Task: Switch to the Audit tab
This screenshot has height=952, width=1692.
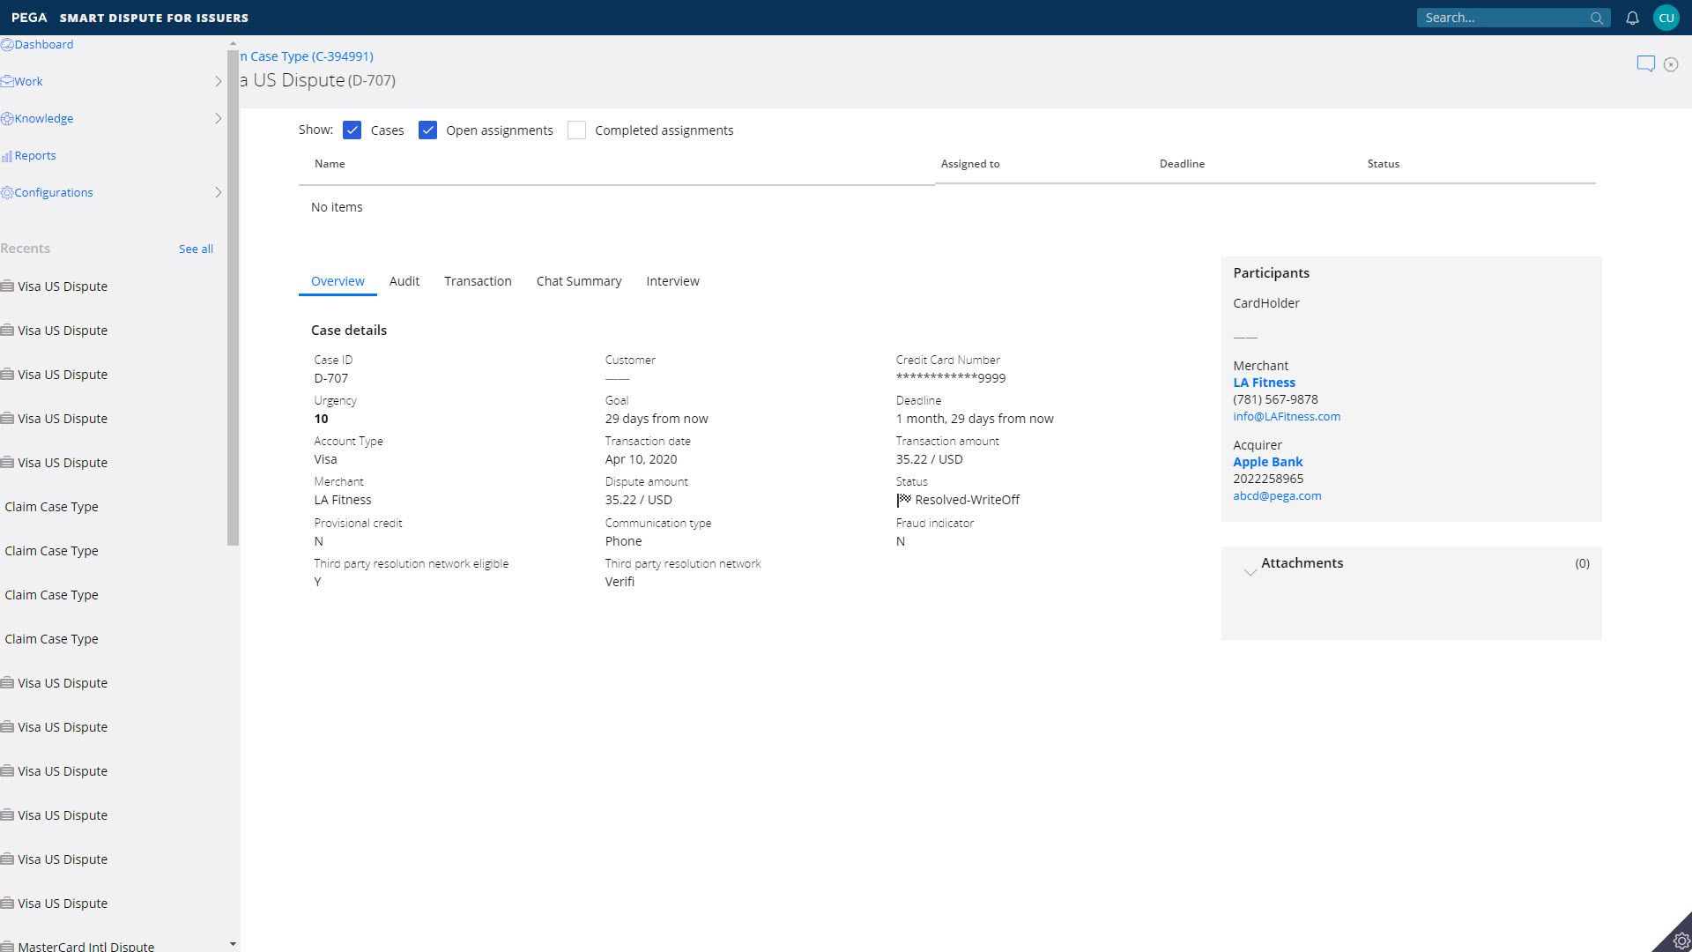Action: coord(404,281)
